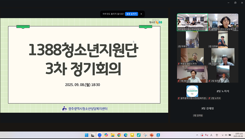Toggle the 한 Korean IME indicator
This screenshot has width=245, height=139.
pyautogui.click(x=217, y=135)
